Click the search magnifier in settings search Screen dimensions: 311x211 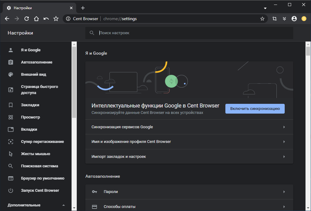[x=92, y=33]
